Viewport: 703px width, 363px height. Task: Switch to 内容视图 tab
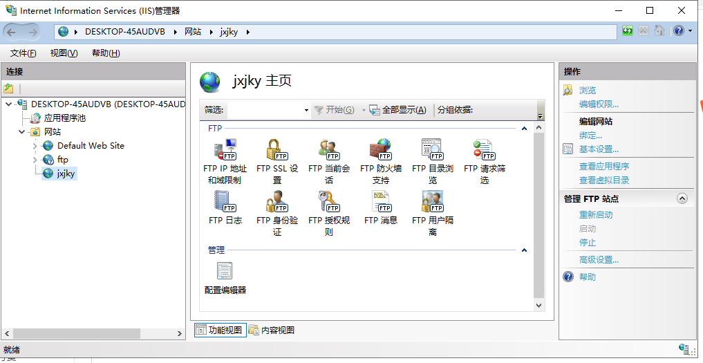pos(272,331)
